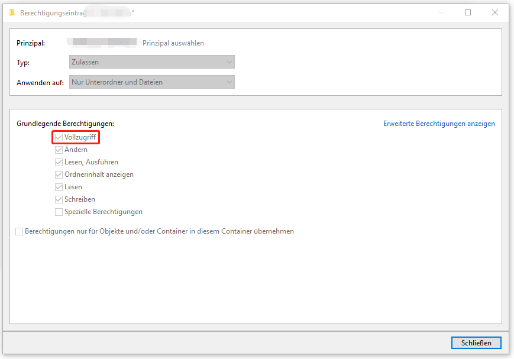Close the dialog with the X button
514x359 pixels.
[495, 12]
